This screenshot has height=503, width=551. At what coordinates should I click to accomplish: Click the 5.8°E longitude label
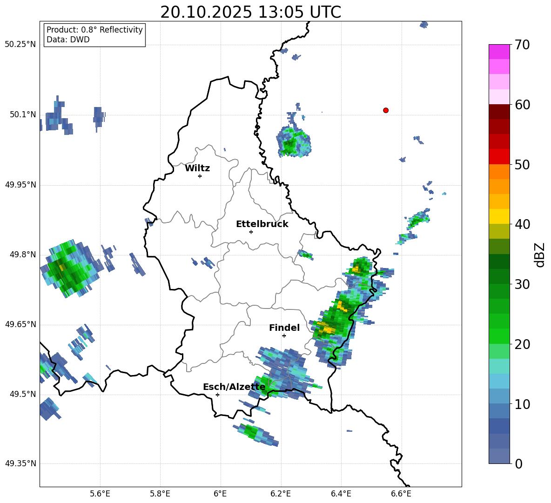pos(160,494)
